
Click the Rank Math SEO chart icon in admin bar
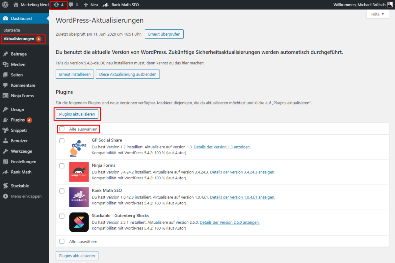pyautogui.click(x=106, y=5)
